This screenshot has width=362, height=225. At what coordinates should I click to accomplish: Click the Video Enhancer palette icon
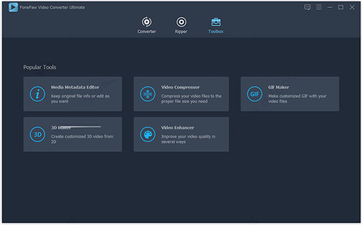(x=148, y=135)
